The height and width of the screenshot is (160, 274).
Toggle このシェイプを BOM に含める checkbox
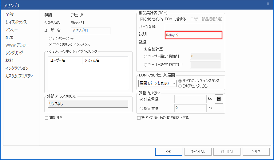tap(142, 19)
